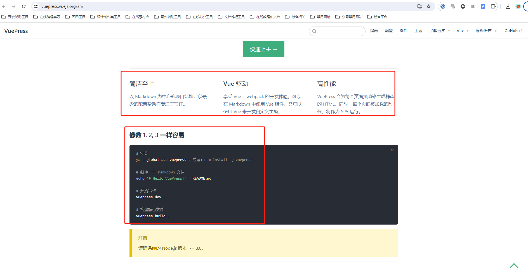The image size is (528, 274).
Task: Click the yarn global add vuepress line
Action: pos(194,160)
